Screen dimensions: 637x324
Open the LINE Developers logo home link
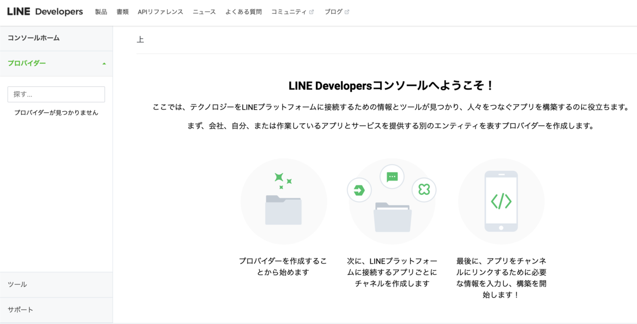[x=45, y=12]
